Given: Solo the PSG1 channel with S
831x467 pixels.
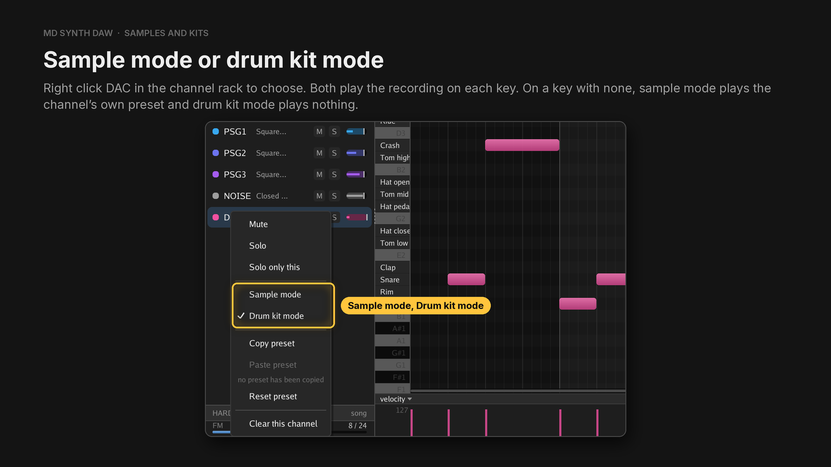Looking at the screenshot, I should click(x=334, y=131).
